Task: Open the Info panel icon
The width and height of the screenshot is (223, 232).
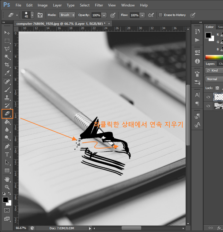Action: coord(197,61)
